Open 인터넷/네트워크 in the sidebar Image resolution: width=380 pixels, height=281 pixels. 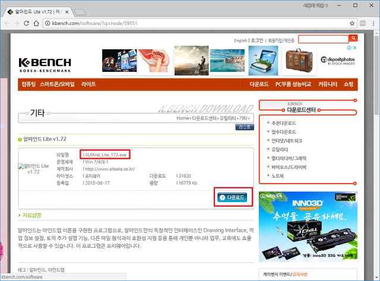(x=286, y=141)
